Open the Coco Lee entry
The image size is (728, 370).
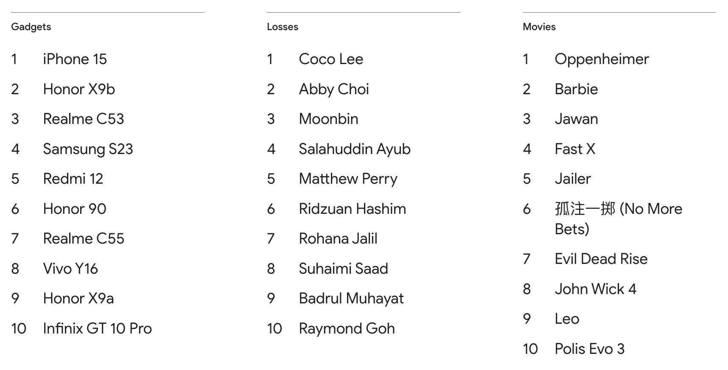(331, 59)
